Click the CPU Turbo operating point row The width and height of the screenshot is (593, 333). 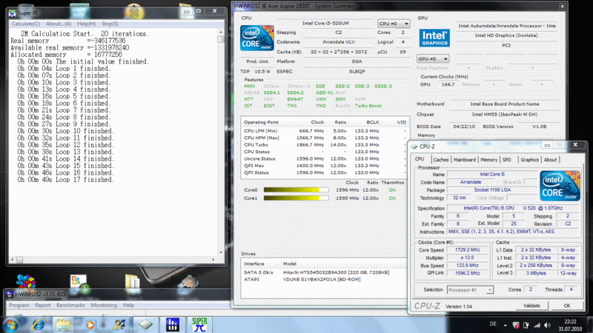click(325, 144)
